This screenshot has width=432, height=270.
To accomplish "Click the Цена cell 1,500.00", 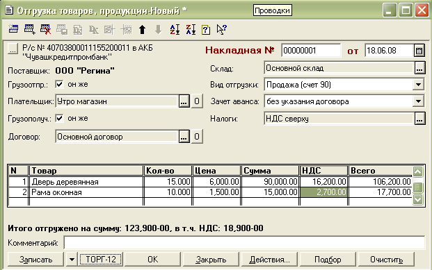I will click(216, 192).
